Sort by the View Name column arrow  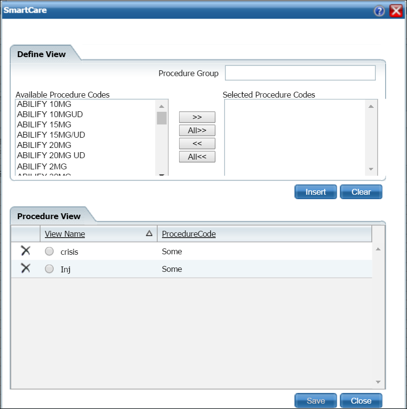pos(148,234)
